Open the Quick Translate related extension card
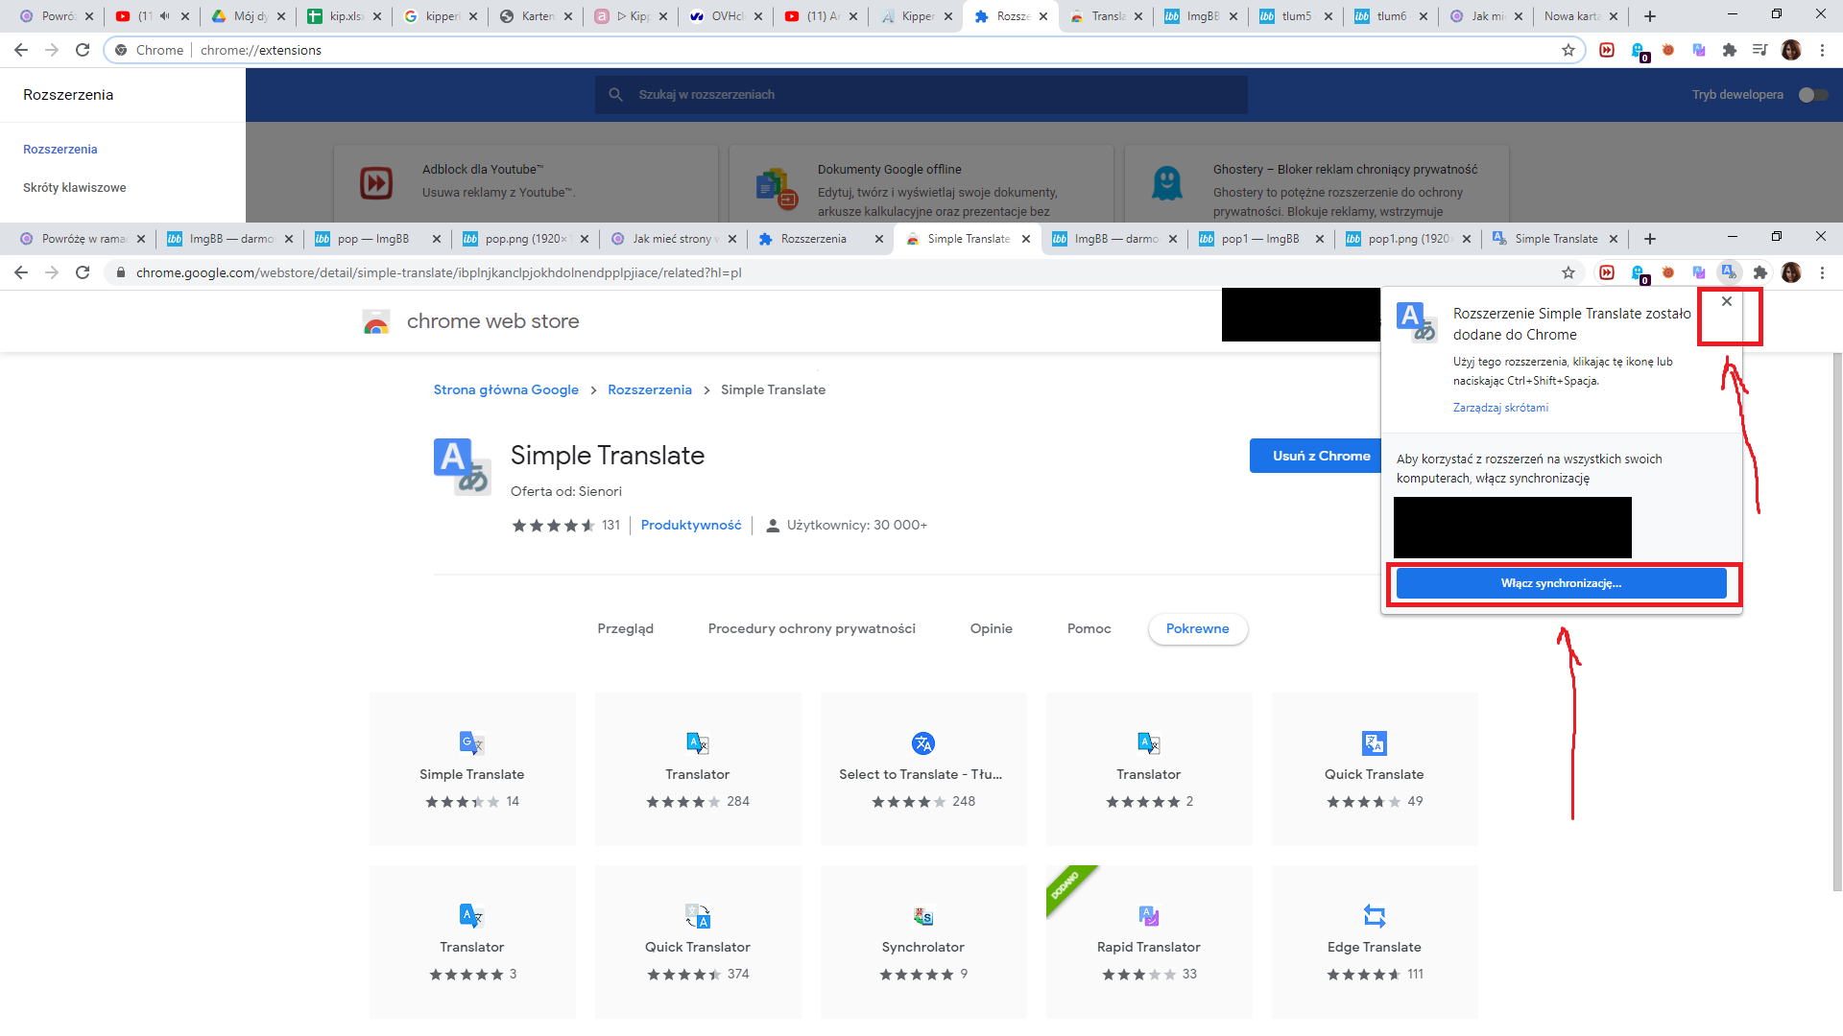The height and width of the screenshot is (1036, 1843). pyautogui.click(x=1375, y=768)
